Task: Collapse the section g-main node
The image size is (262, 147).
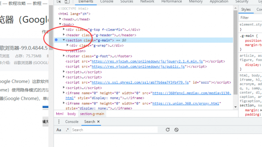Action: click(x=64, y=40)
